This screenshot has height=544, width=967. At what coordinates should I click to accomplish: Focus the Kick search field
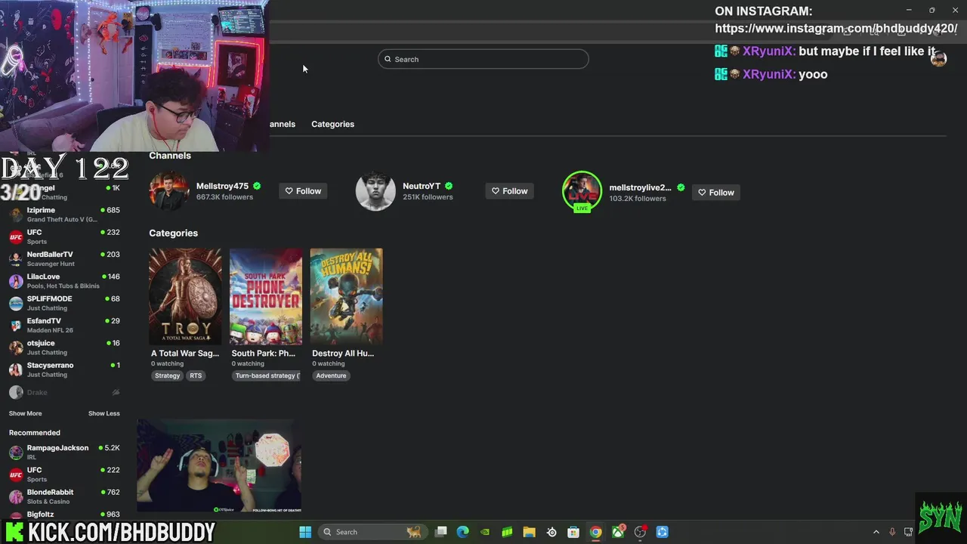(483, 59)
